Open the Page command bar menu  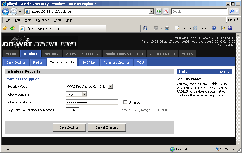pos(183,28)
